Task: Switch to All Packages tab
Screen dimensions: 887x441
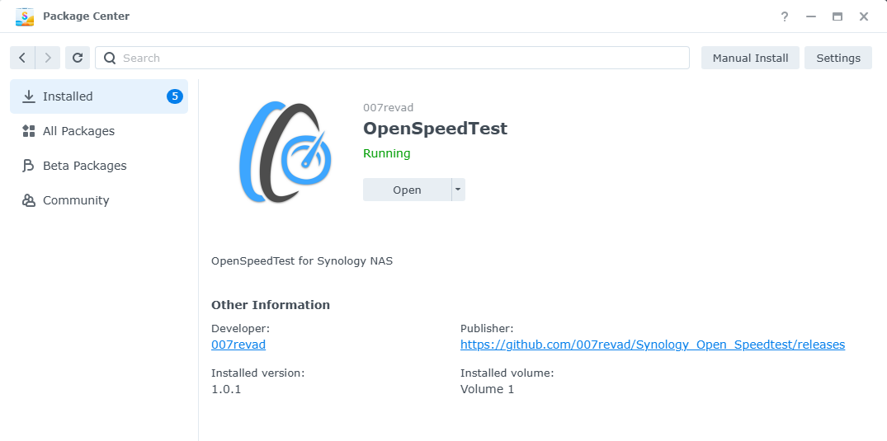Action: pyautogui.click(x=79, y=131)
